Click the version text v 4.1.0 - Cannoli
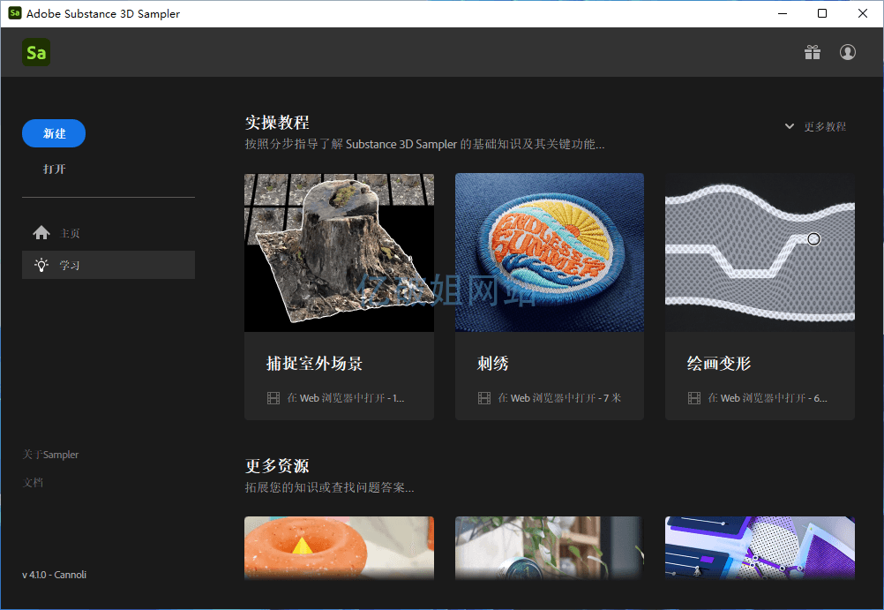This screenshot has width=884, height=610. tap(54, 575)
